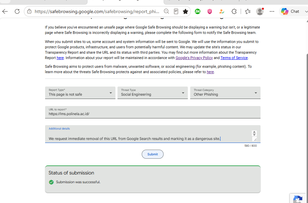Click the reCAPTCHA badge icon
Image resolution: width=308 pixels, height=203 pixels.
[x=298, y=199]
